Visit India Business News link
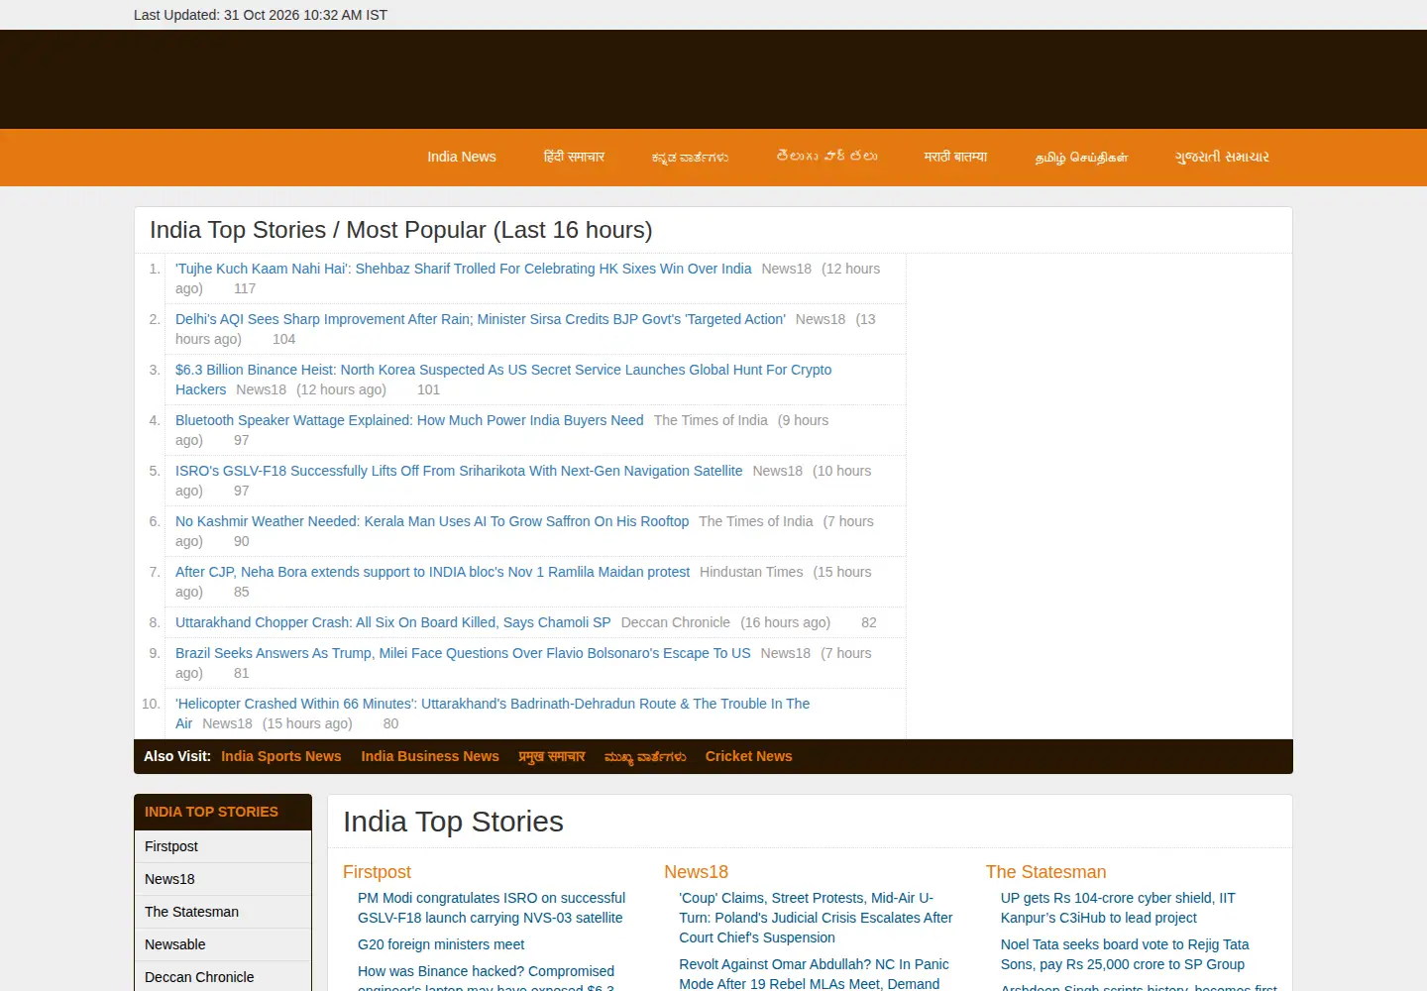Image resolution: width=1427 pixels, height=991 pixels. point(430,756)
